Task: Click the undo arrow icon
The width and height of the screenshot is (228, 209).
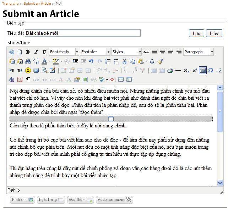Action: (91, 61)
